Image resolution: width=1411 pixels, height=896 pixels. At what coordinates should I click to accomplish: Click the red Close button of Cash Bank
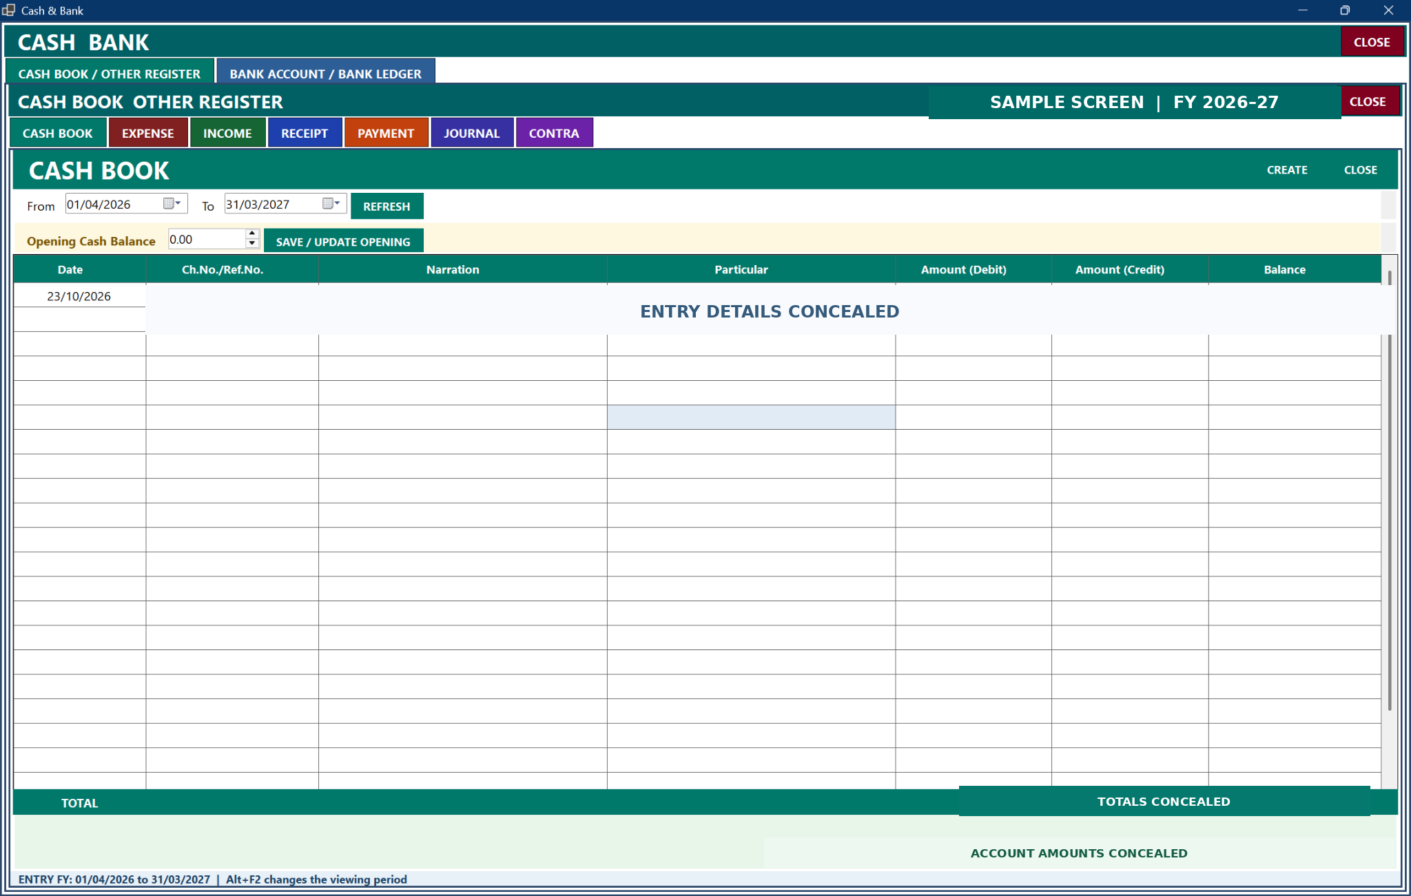click(x=1372, y=42)
